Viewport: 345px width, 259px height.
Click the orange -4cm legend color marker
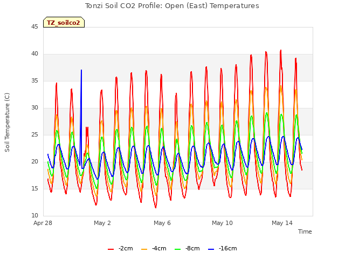pos(144,249)
